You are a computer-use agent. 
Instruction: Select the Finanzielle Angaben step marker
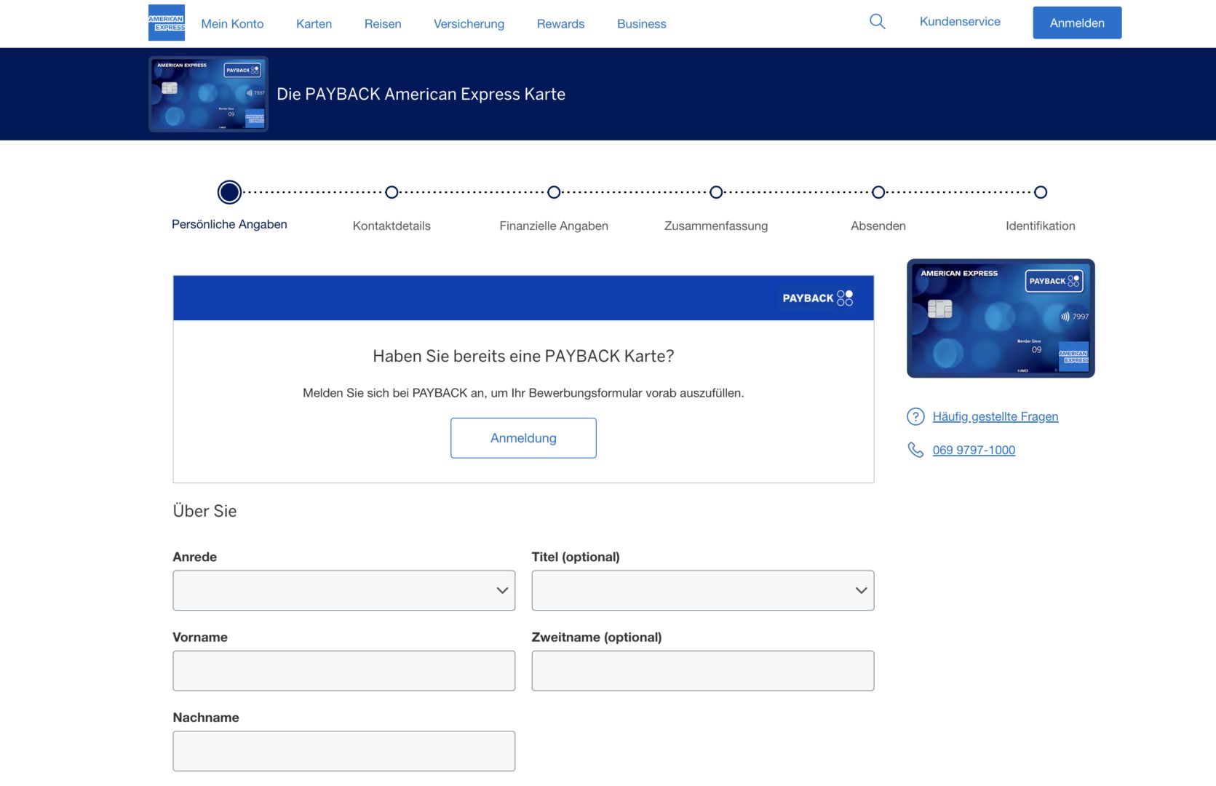tap(554, 192)
